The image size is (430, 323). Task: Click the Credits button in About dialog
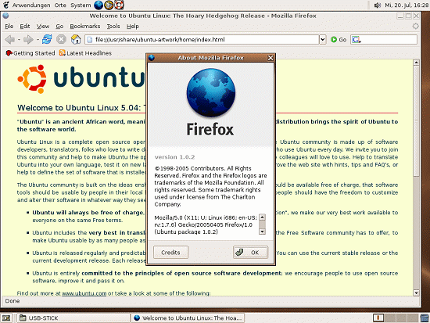point(170,252)
